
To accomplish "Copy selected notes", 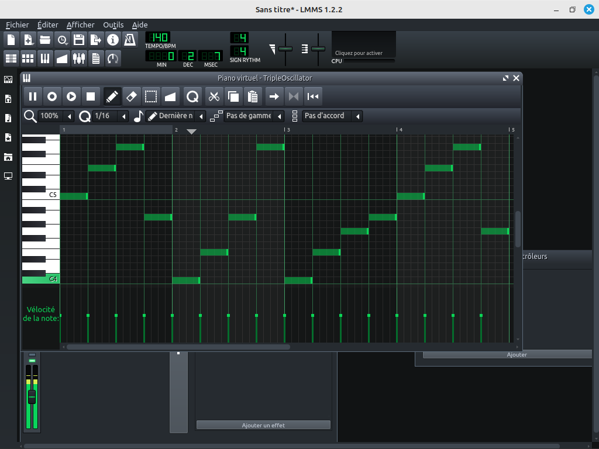I will click(x=233, y=96).
